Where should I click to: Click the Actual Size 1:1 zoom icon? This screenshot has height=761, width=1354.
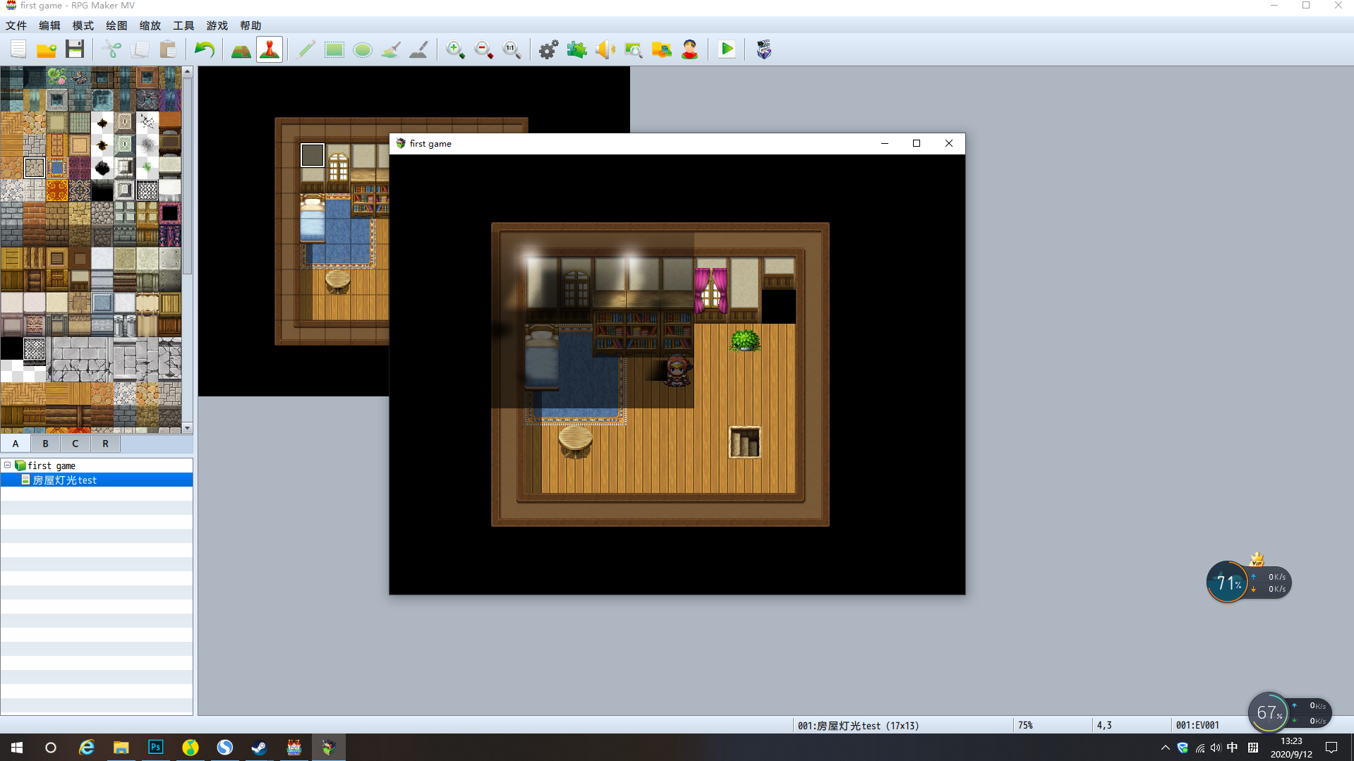[512, 49]
